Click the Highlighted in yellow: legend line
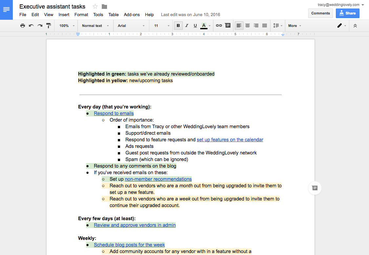 pyautogui.click(x=125, y=81)
